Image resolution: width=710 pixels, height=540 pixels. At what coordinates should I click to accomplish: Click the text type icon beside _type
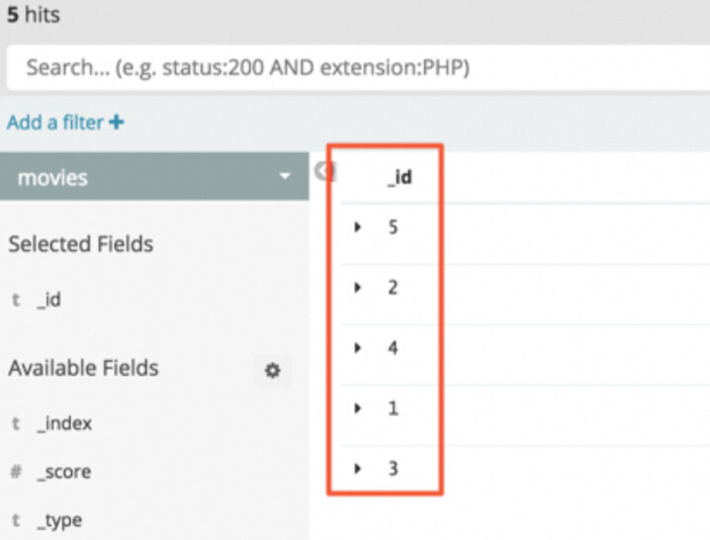coord(17,521)
